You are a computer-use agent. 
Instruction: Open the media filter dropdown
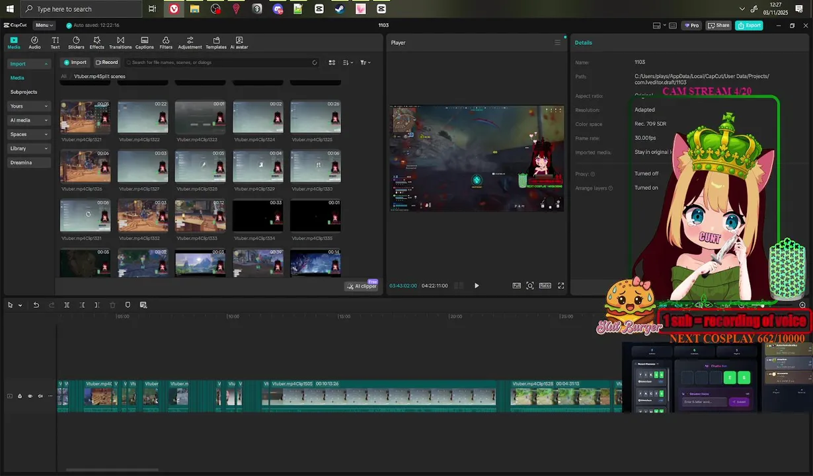pos(365,62)
